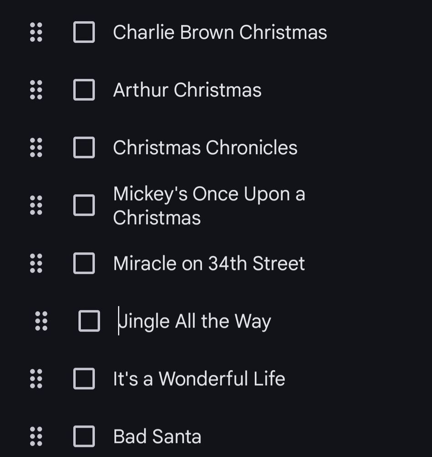
Task: Click drag handle beside Jingle All the Way
Action: click(x=42, y=321)
